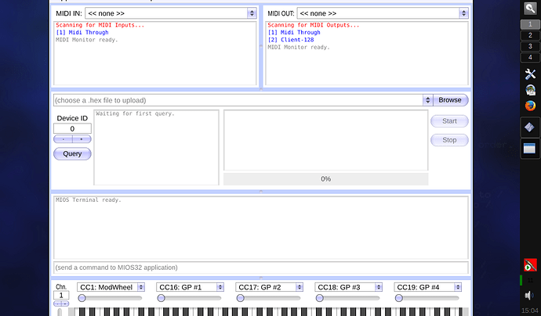
Task: Decrease the Device ID with the minus button
Action: click(x=64, y=139)
